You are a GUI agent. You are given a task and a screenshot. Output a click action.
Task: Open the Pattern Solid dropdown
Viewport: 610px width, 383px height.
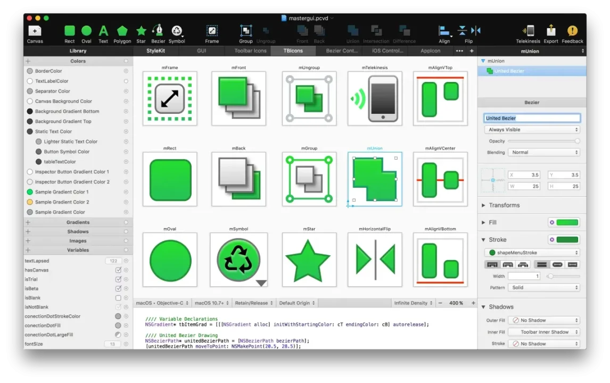coord(544,287)
